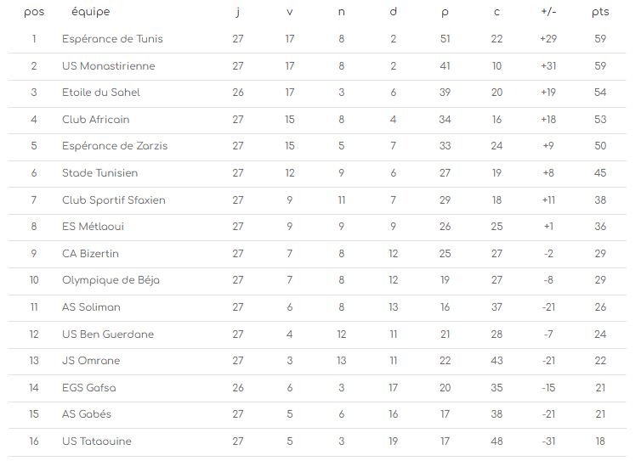
Task: Select the Stade Tunisien row name
Action: coord(100,173)
